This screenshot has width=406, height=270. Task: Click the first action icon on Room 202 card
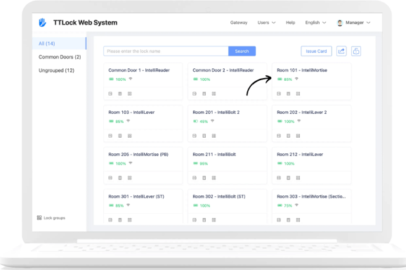click(279, 136)
